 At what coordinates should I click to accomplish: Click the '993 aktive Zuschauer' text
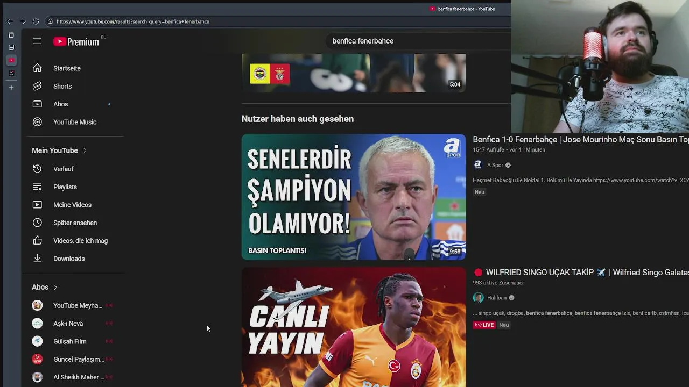click(x=498, y=283)
